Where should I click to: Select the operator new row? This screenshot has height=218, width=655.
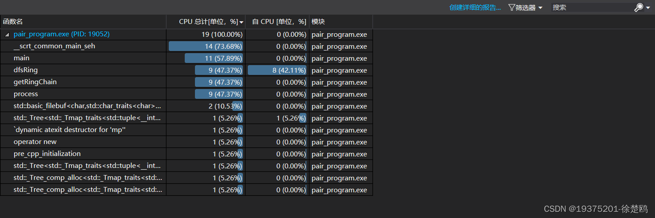point(186,142)
